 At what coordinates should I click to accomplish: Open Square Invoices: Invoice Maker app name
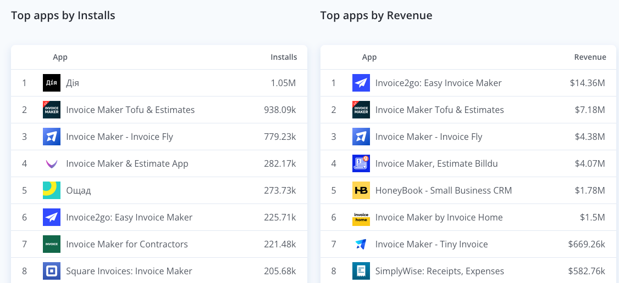(x=130, y=271)
